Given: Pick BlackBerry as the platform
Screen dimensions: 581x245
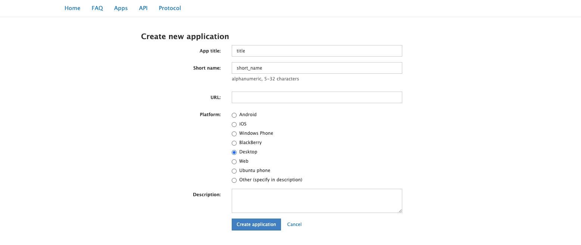Looking at the screenshot, I should pyautogui.click(x=234, y=143).
